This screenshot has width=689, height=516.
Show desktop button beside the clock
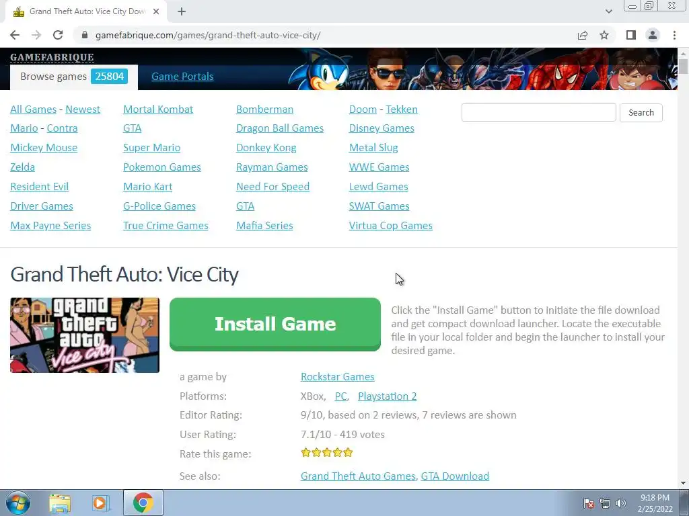coord(684,503)
